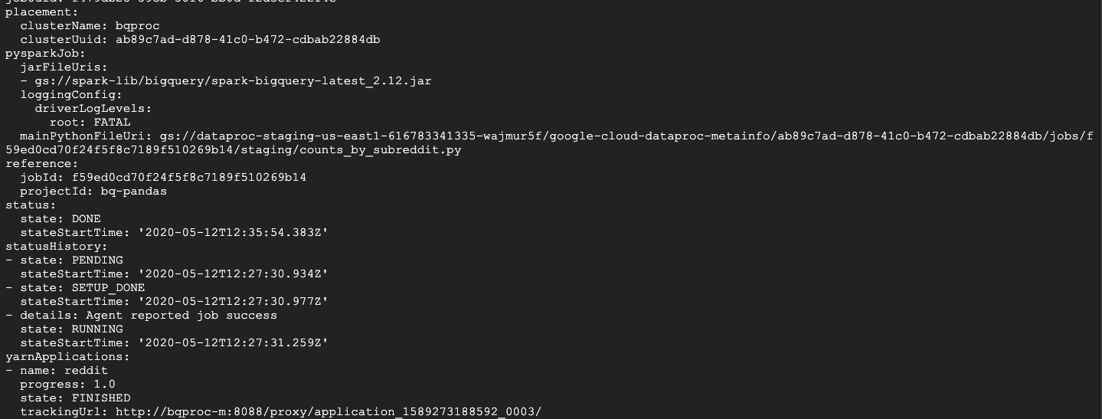Click the spark-bigquery-latest_2.12.jar gs:// URI
Screen dimensions: 1102x419
point(233,80)
